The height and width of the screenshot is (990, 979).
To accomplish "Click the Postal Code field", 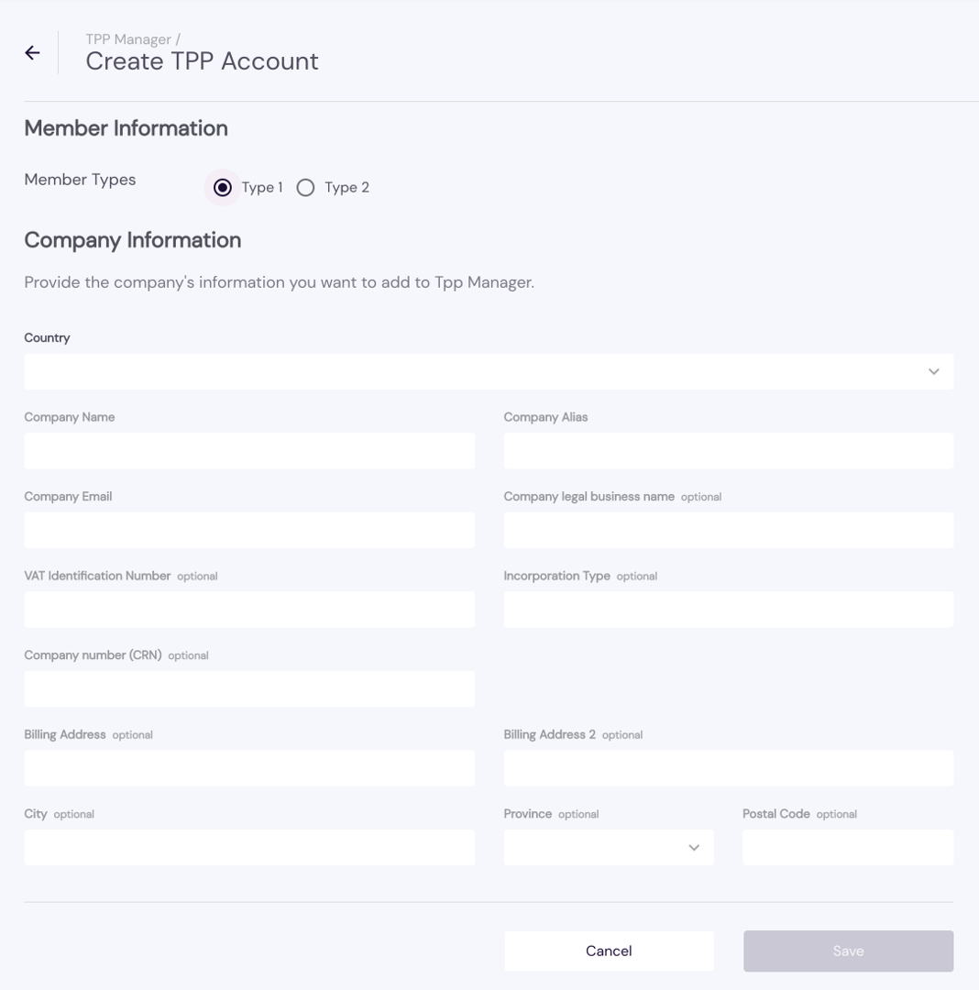I will (x=848, y=848).
